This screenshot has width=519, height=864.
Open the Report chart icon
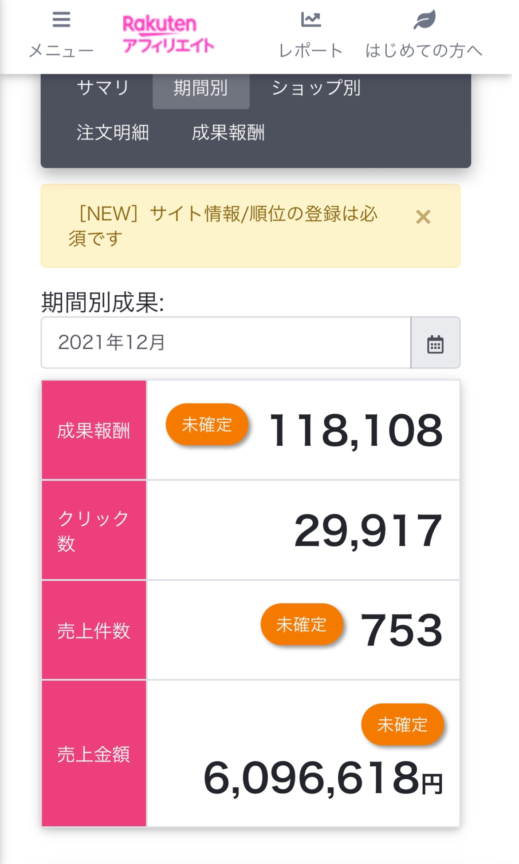(311, 20)
